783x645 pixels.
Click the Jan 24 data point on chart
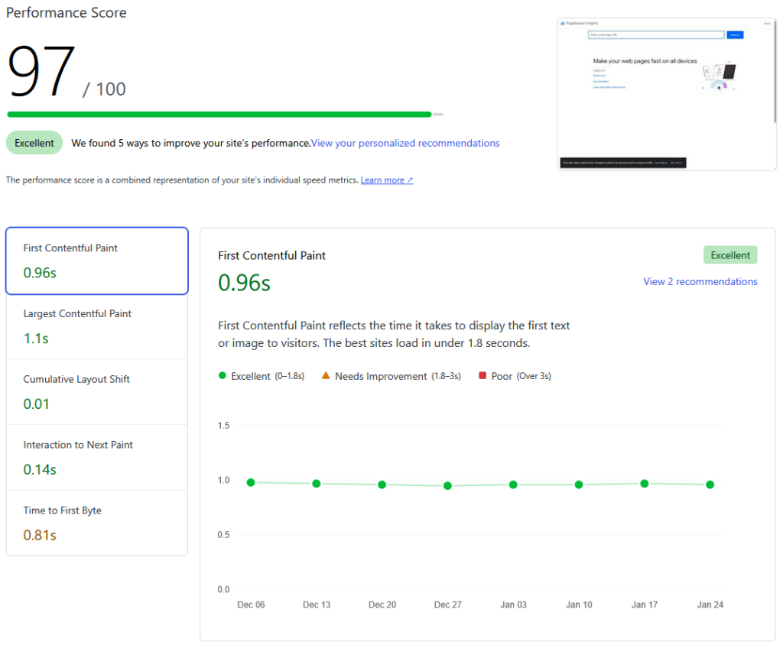coord(710,485)
